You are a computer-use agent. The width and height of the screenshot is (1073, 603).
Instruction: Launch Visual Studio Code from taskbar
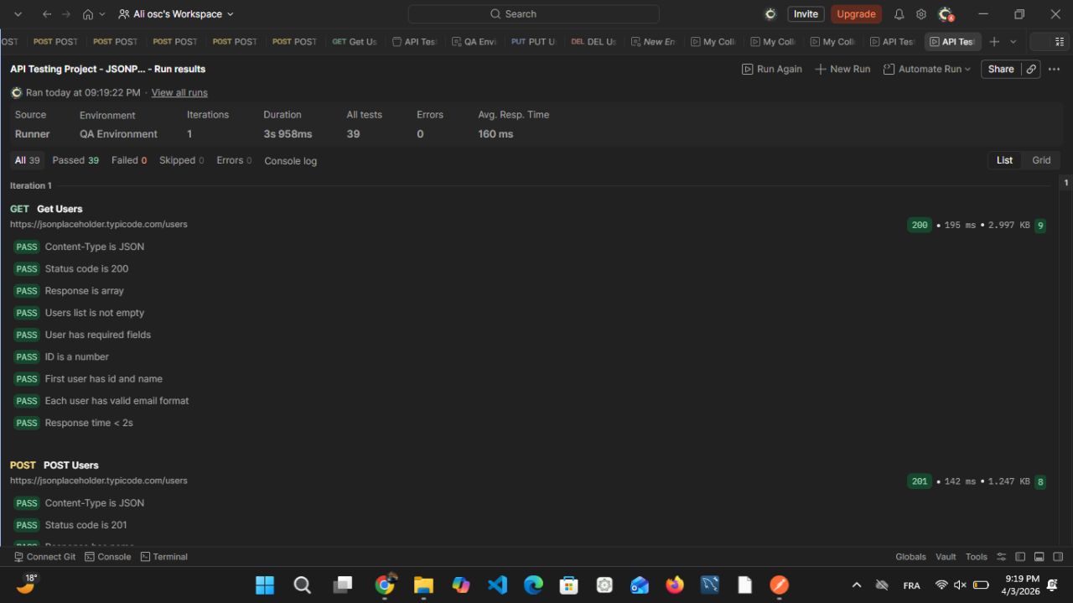[498, 585]
